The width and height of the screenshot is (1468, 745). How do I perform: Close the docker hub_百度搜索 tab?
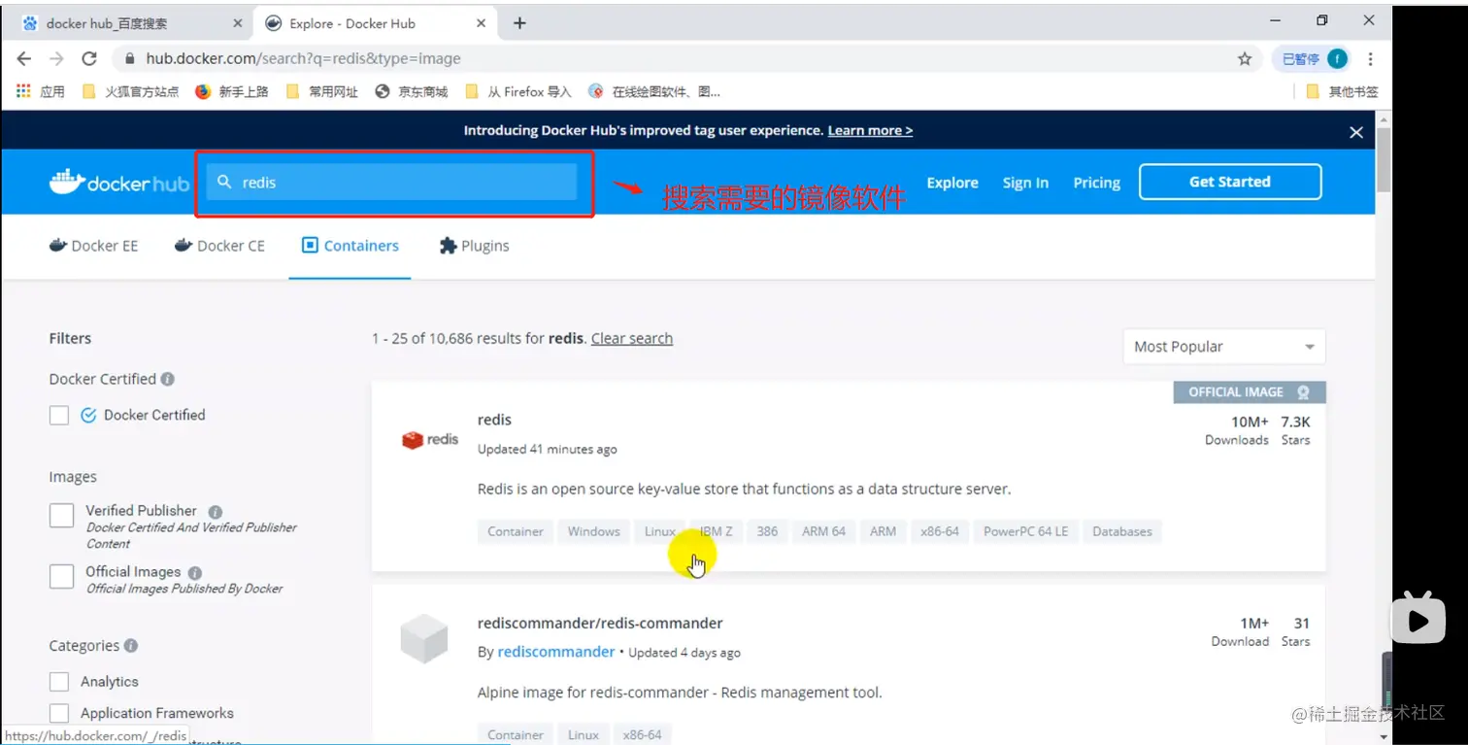[x=238, y=23]
